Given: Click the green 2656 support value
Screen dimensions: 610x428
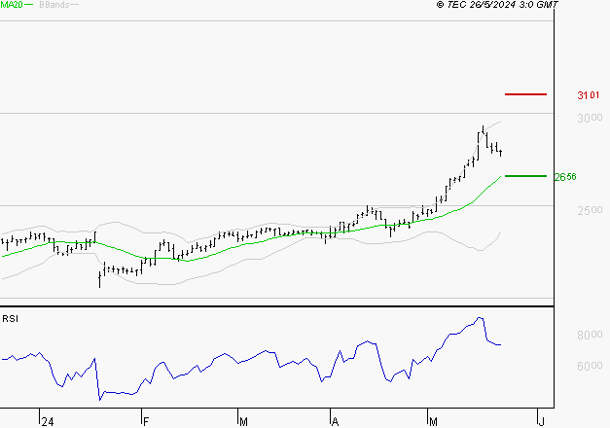Looking at the screenshot, I should point(565,177).
